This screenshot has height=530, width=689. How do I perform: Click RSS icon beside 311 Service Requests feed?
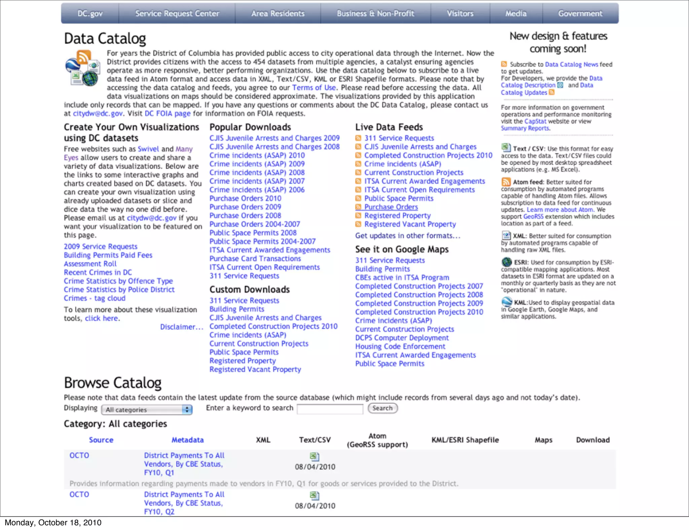[x=358, y=138]
